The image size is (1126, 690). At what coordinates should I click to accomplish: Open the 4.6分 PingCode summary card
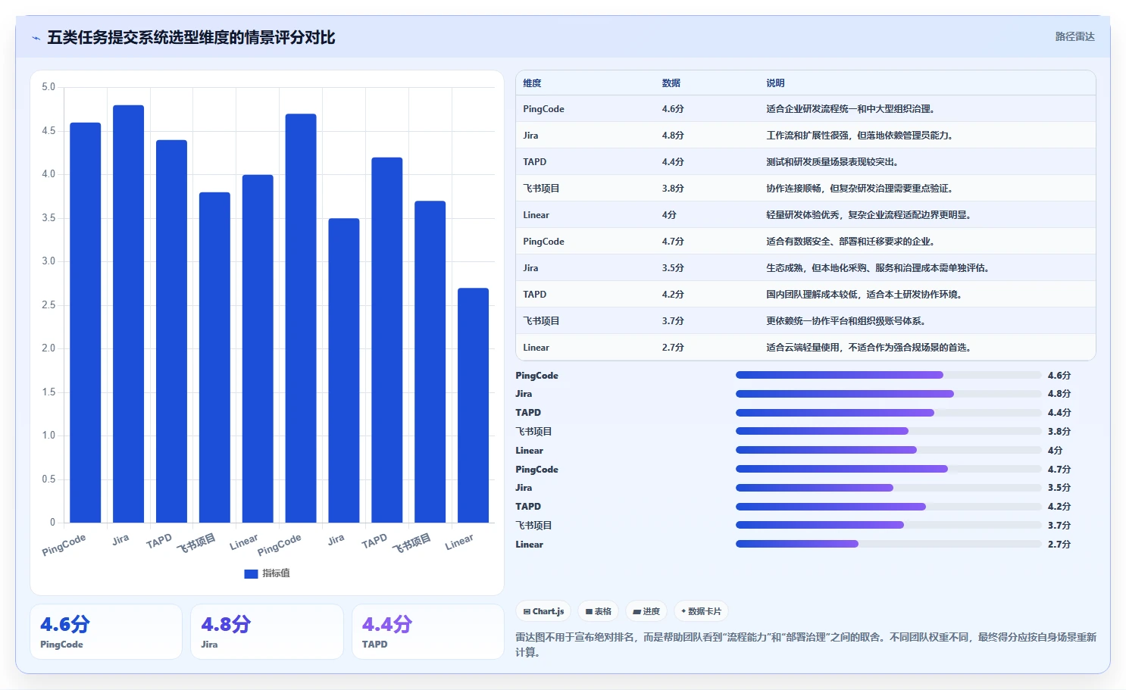pyautogui.click(x=106, y=632)
